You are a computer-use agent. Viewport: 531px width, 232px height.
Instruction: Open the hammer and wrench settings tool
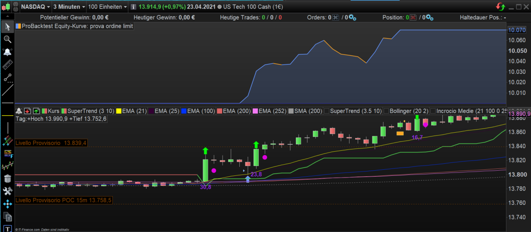click(7, 191)
